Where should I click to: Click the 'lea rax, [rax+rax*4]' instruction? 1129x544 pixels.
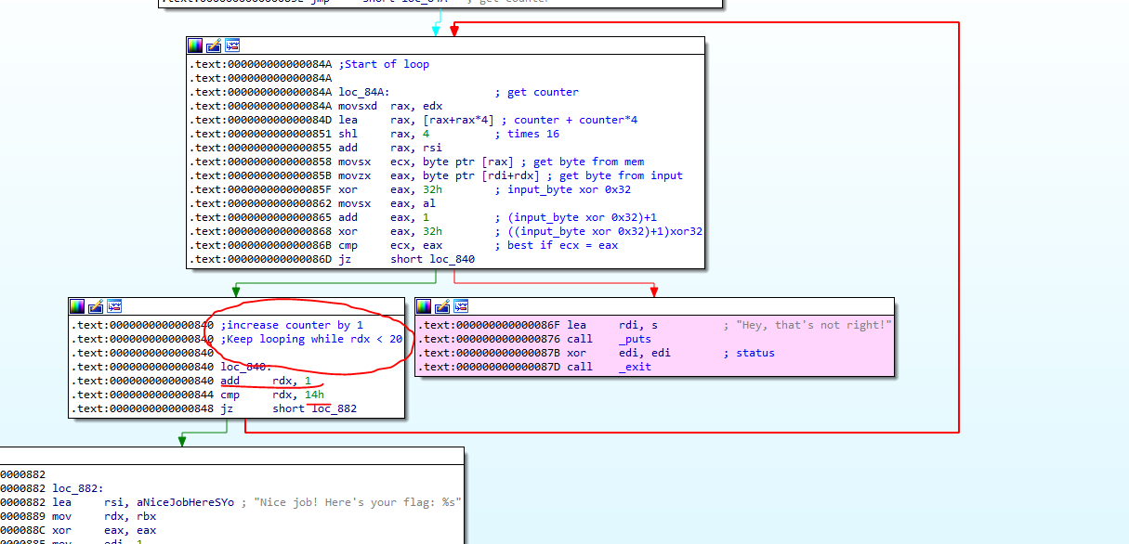coord(416,120)
